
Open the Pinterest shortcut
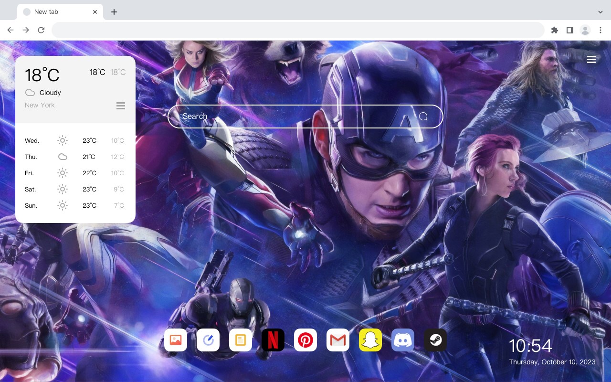click(305, 340)
